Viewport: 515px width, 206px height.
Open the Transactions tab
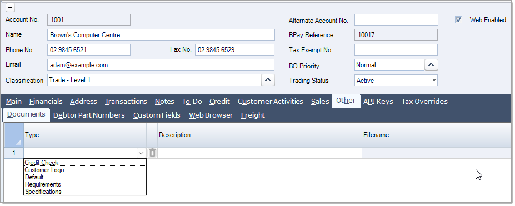[126, 102]
